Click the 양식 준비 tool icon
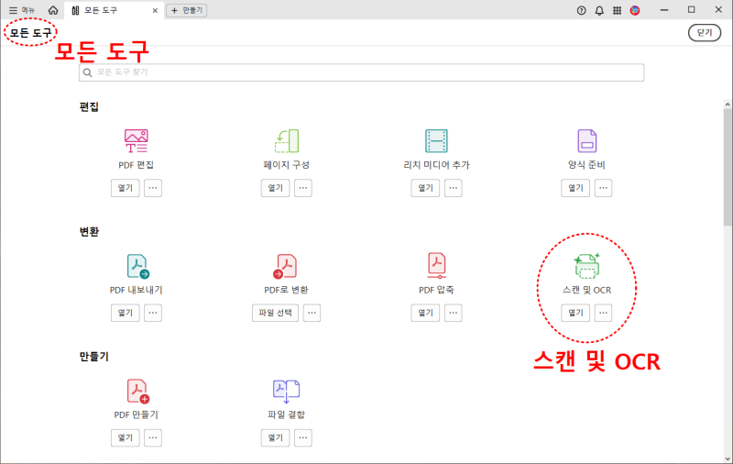Viewport: 733px width, 464px height. (x=586, y=141)
